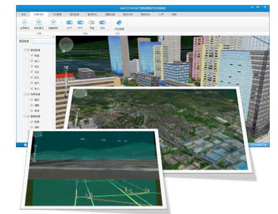
Task: Click the round icon in the blue status bar
Action: point(25,145)
